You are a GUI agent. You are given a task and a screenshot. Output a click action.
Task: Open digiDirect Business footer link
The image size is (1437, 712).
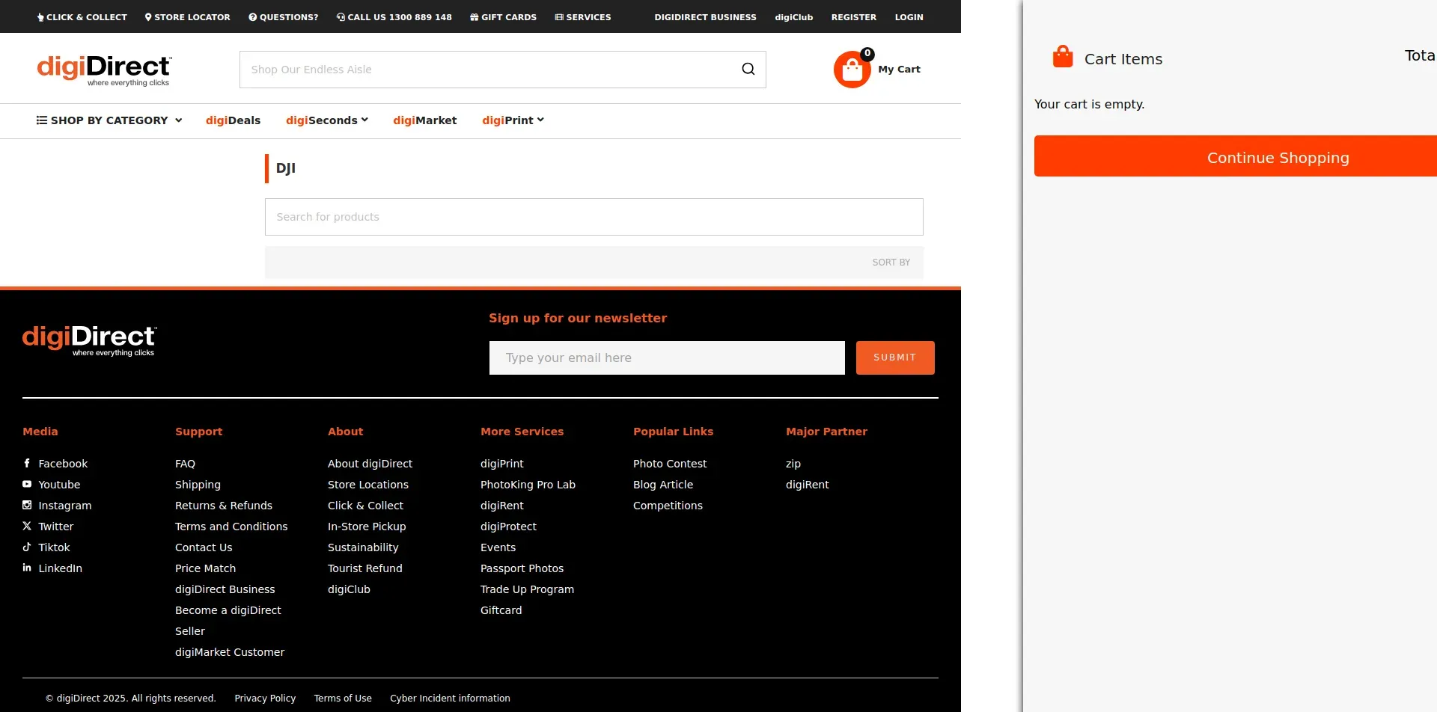coord(225,589)
